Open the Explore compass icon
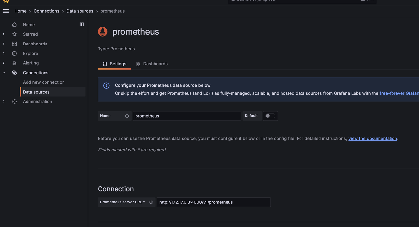 [14, 53]
